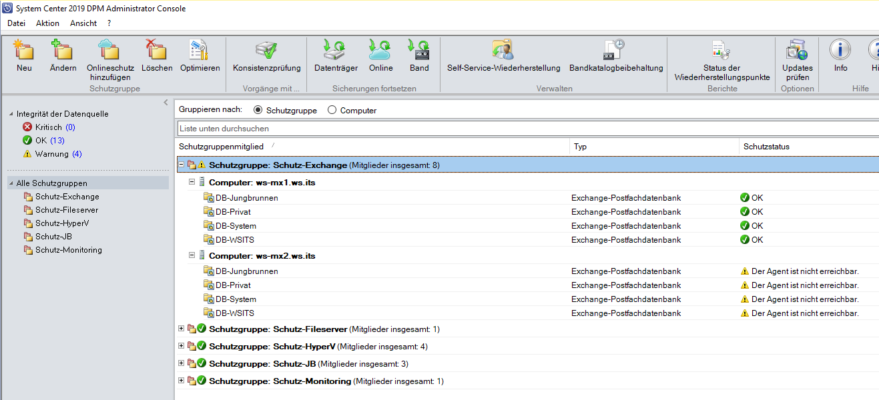
Task: Click the Neu protection group icon
Action: [x=24, y=50]
